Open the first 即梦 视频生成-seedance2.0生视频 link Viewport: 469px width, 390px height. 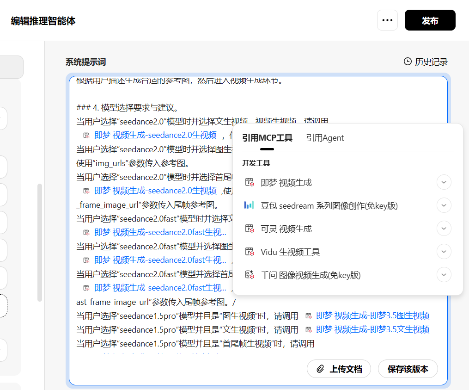coord(155,135)
